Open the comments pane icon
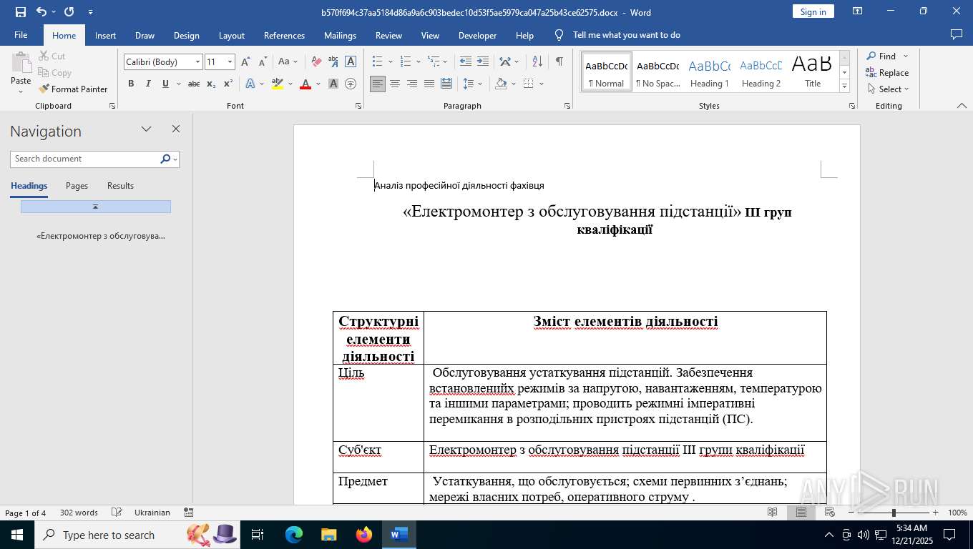The height and width of the screenshot is (549, 973). tap(956, 35)
